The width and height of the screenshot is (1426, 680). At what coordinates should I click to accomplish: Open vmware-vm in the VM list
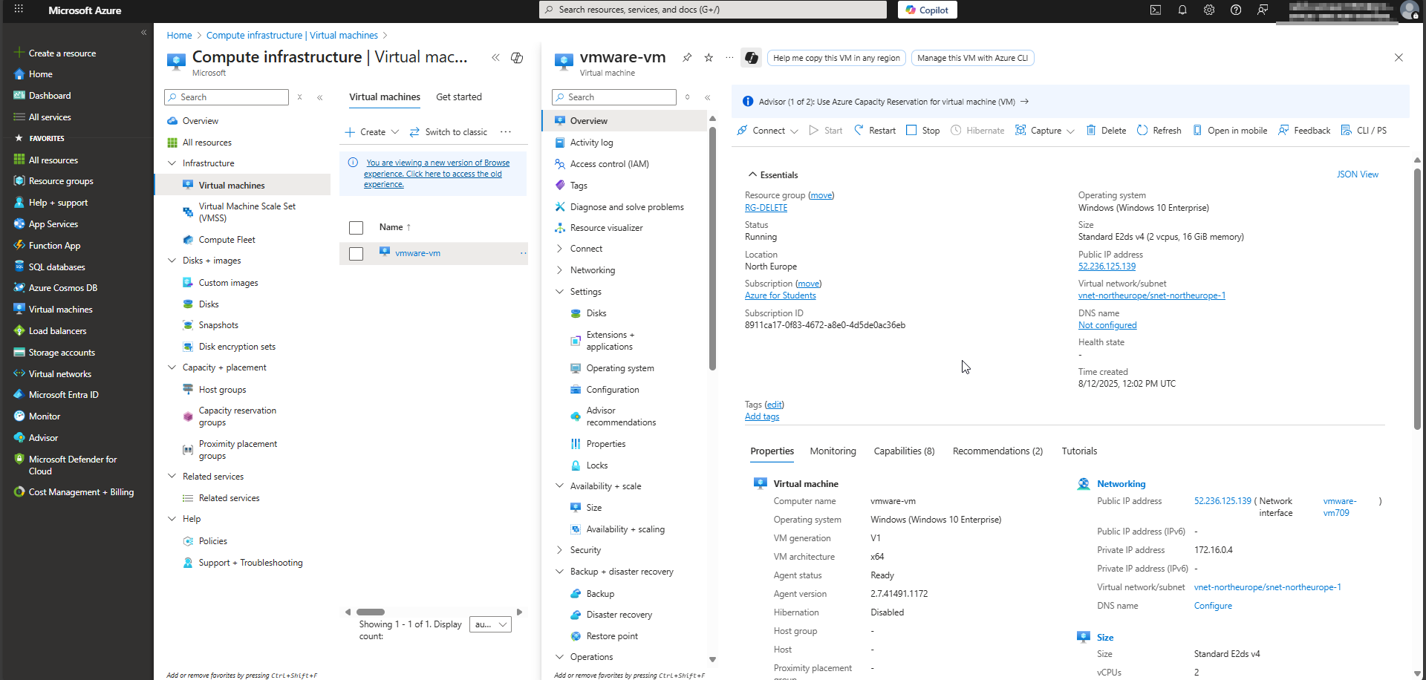click(x=417, y=253)
